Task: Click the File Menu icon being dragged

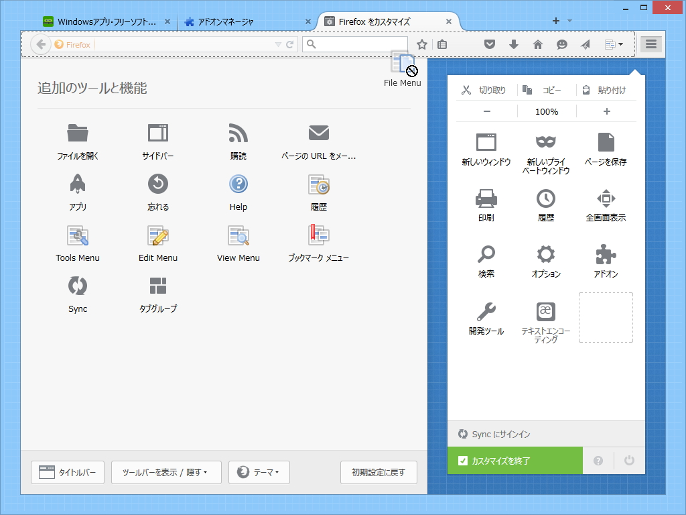Action: click(403, 64)
